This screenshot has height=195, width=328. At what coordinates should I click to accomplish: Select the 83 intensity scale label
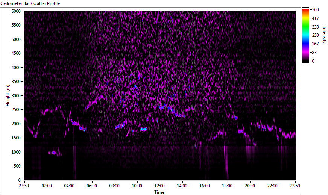[x=314, y=53]
